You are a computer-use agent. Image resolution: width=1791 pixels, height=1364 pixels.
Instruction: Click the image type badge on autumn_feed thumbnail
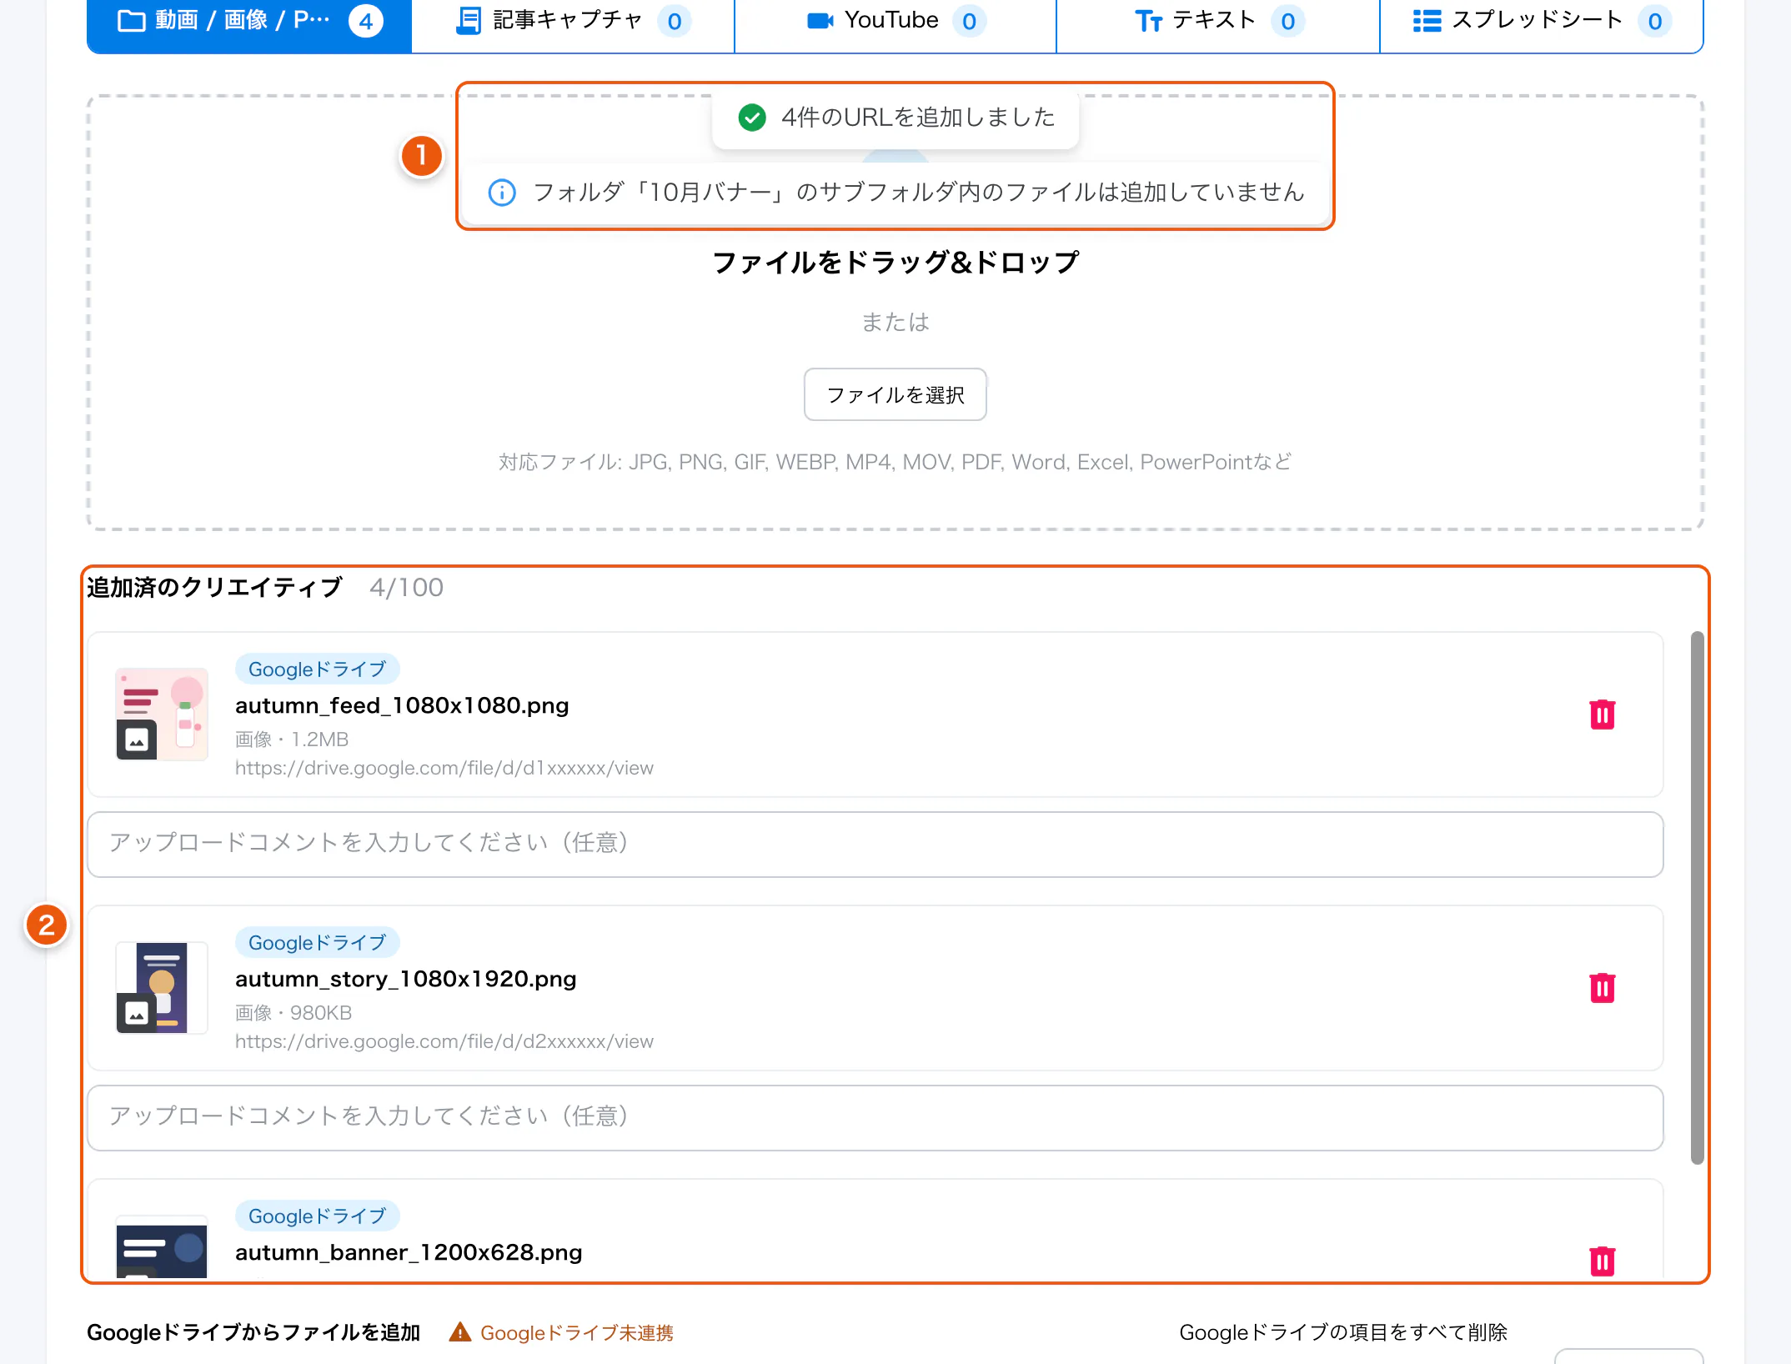coord(137,740)
